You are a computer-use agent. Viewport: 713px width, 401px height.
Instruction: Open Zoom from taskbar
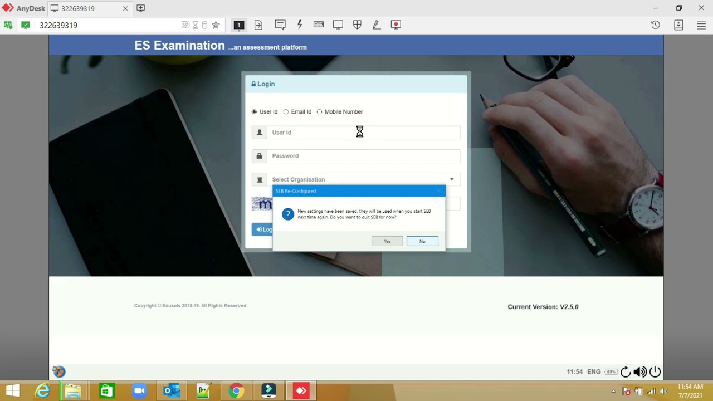point(139,391)
